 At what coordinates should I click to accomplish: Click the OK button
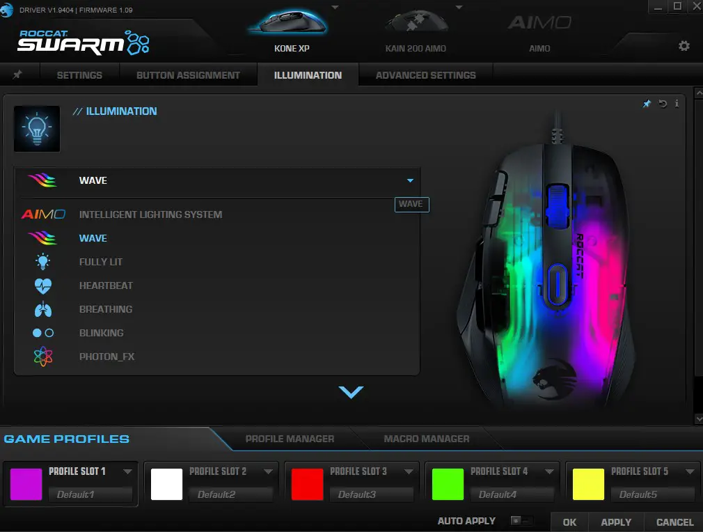569,522
